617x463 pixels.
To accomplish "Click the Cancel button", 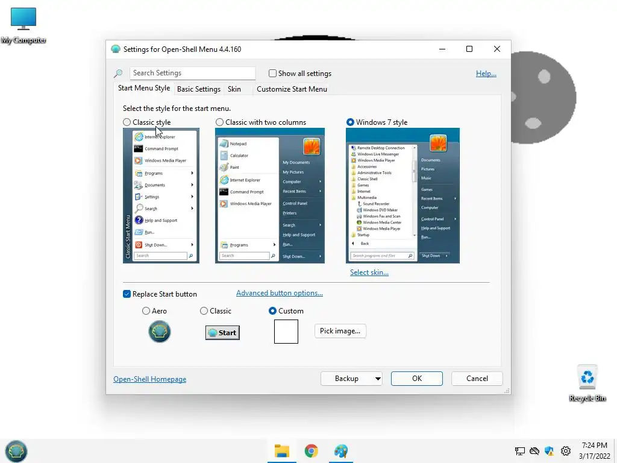I will pos(477,379).
